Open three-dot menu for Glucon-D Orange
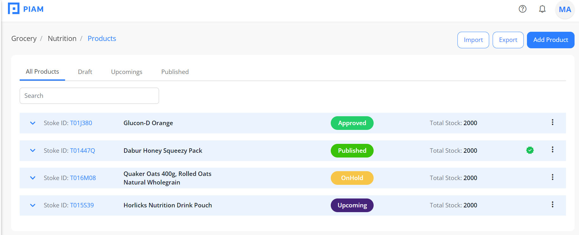The height and width of the screenshot is (235, 579). click(x=552, y=122)
